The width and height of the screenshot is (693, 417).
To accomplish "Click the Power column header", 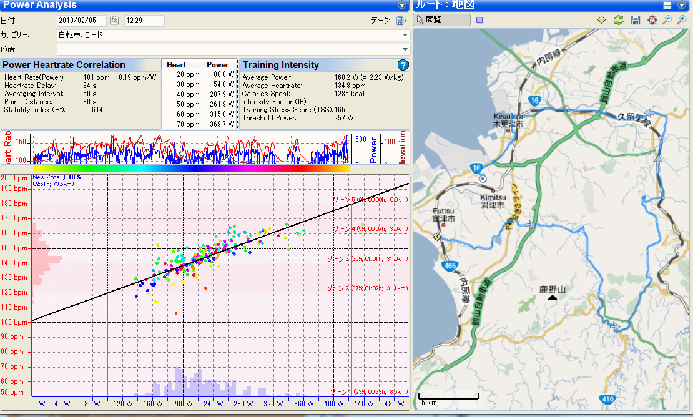I will 218,64.
